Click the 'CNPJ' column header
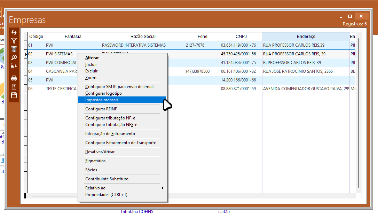This screenshot has width=378, height=219. (241, 37)
